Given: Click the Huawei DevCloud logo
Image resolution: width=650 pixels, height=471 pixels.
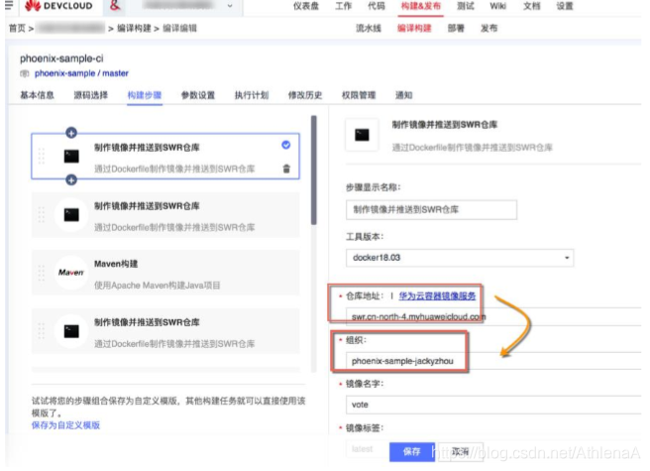Looking at the screenshot, I should tap(58, 6).
